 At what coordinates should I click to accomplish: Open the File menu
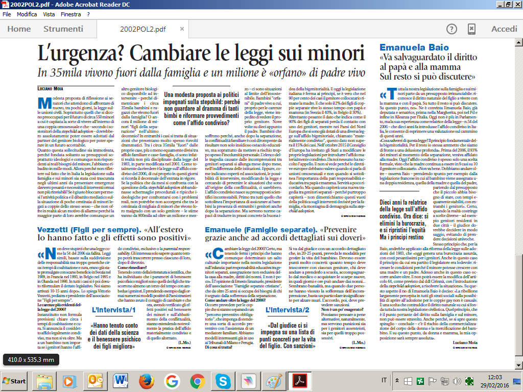7,14
